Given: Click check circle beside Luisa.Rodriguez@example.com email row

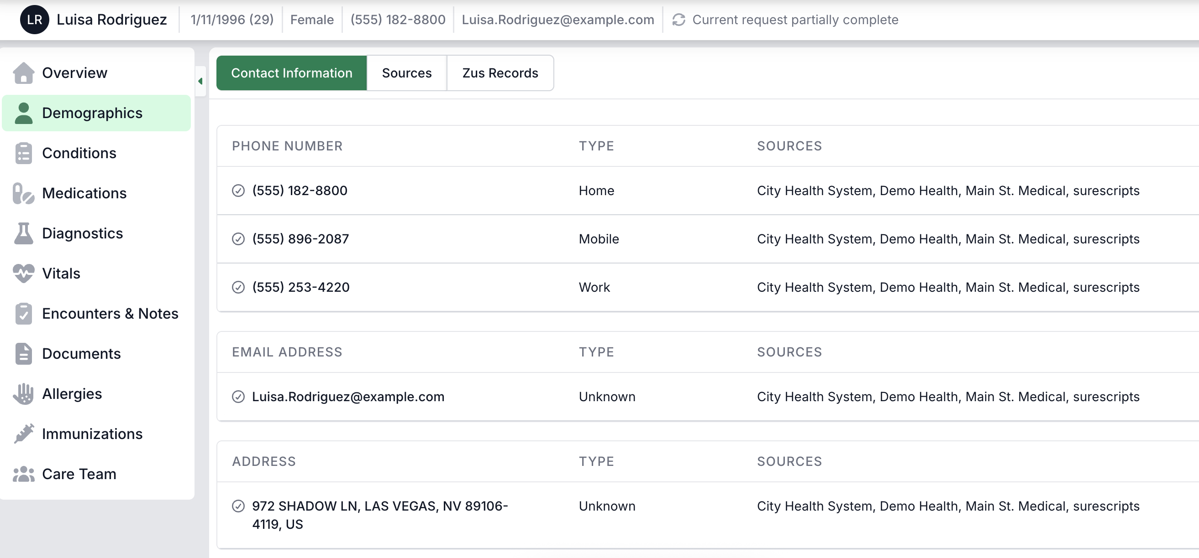Looking at the screenshot, I should point(238,397).
